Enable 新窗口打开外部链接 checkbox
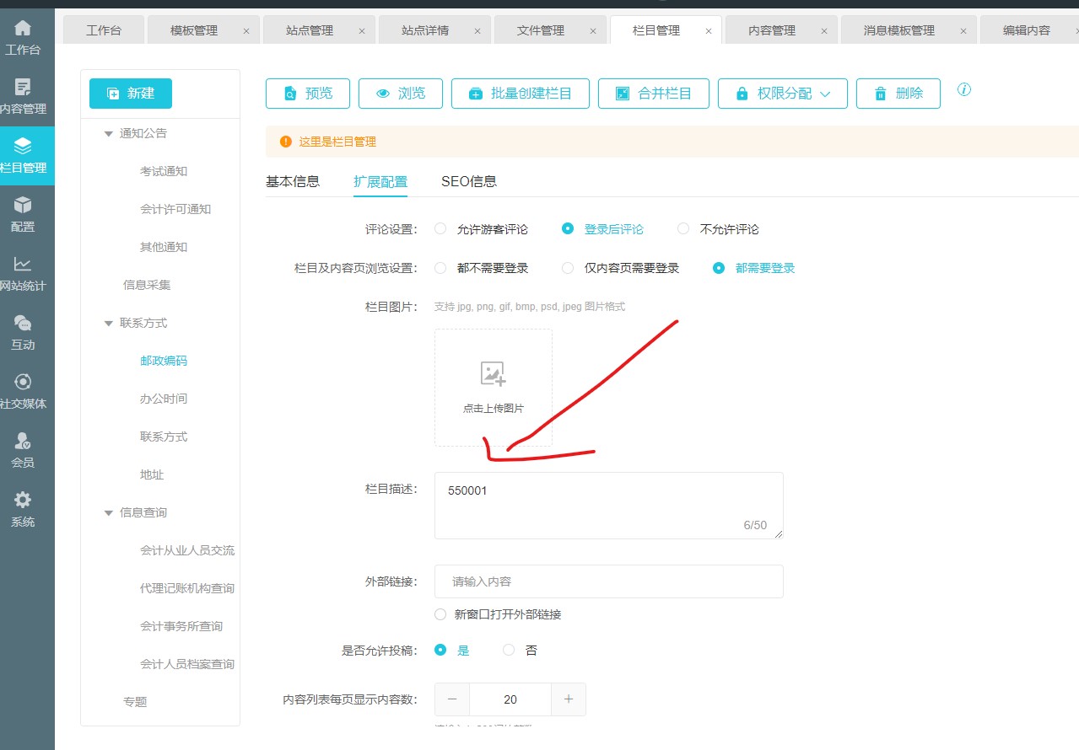 [x=440, y=614]
